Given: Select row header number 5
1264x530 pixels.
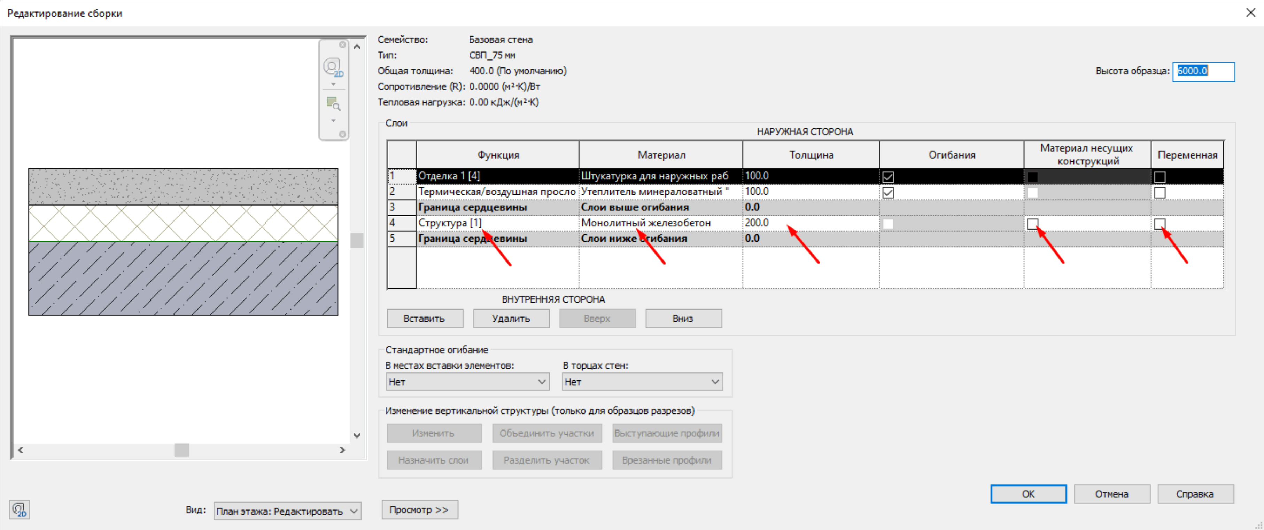Looking at the screenshot, I should [401, 239].
